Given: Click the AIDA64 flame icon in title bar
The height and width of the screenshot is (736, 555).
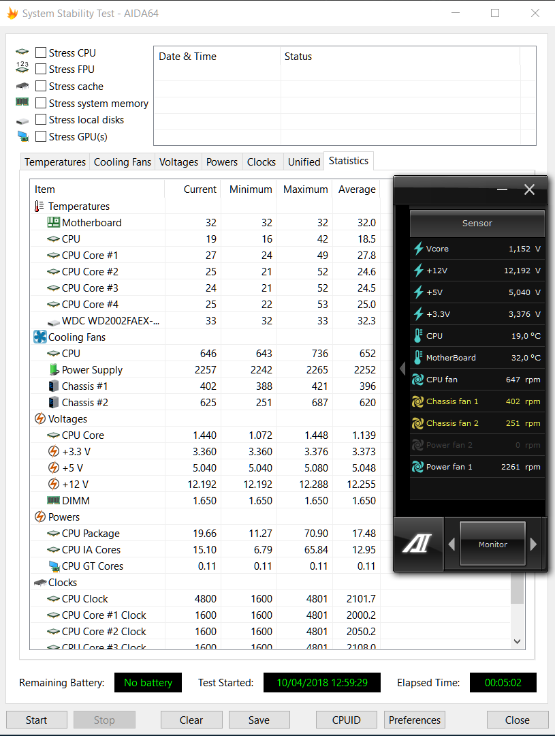Looking at the screenshot, I should coord(13,13).
